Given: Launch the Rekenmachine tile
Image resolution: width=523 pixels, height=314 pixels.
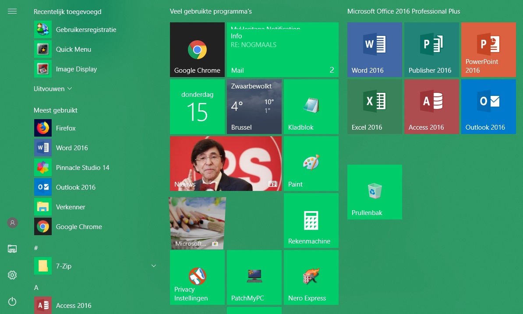Looking at the screenshot, I should pyautogui.click(x=311, y=221).
